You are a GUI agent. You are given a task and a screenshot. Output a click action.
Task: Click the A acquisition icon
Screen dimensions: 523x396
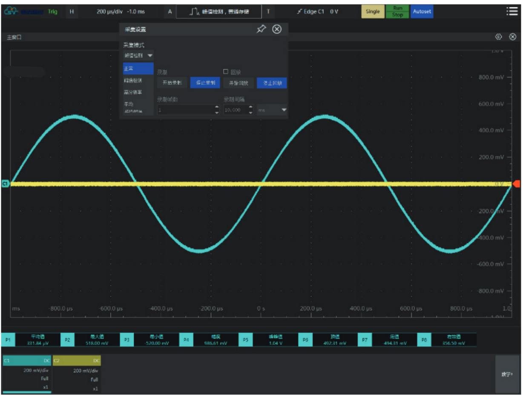170,12
